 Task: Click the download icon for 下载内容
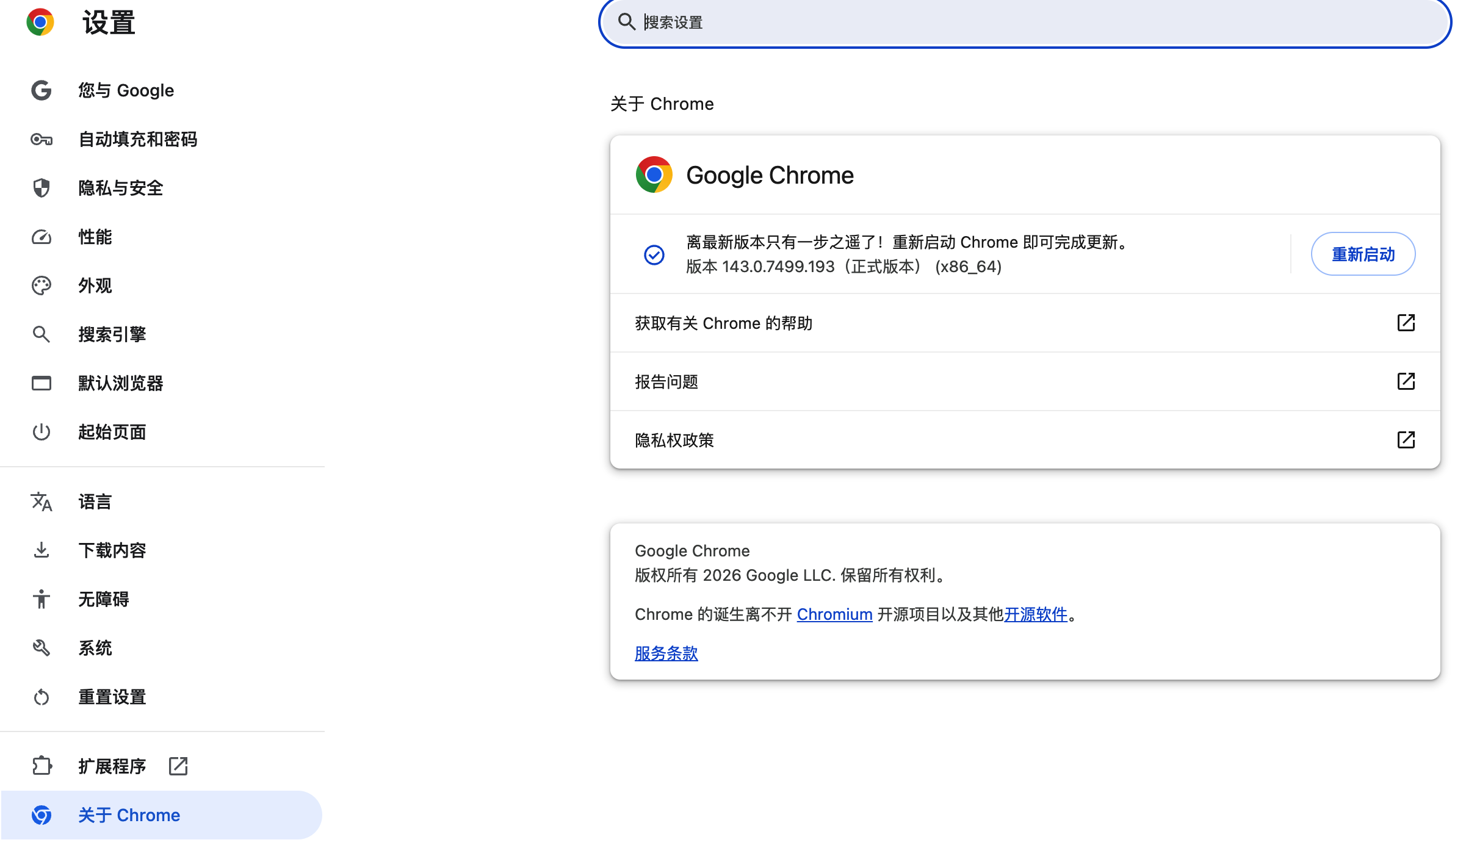point(41,550)
